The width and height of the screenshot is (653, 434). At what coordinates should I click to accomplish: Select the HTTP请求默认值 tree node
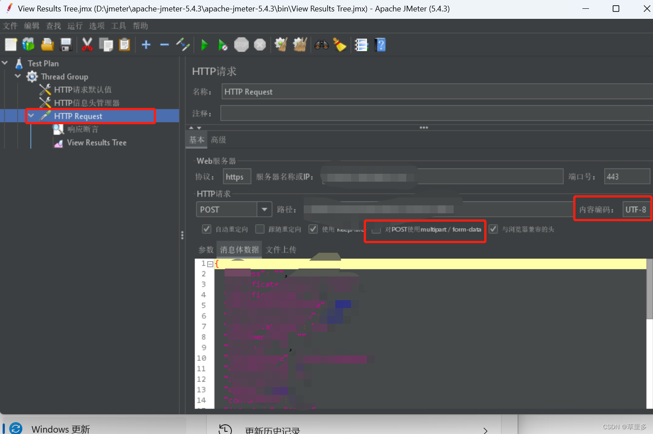83,90
